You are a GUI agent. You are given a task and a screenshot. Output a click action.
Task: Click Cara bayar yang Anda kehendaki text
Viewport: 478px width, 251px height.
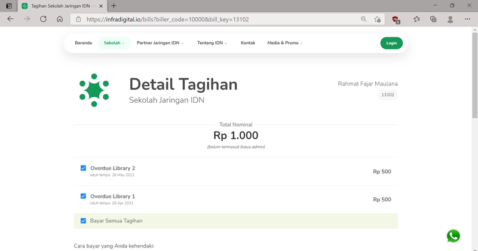click(x=114, y=246)
